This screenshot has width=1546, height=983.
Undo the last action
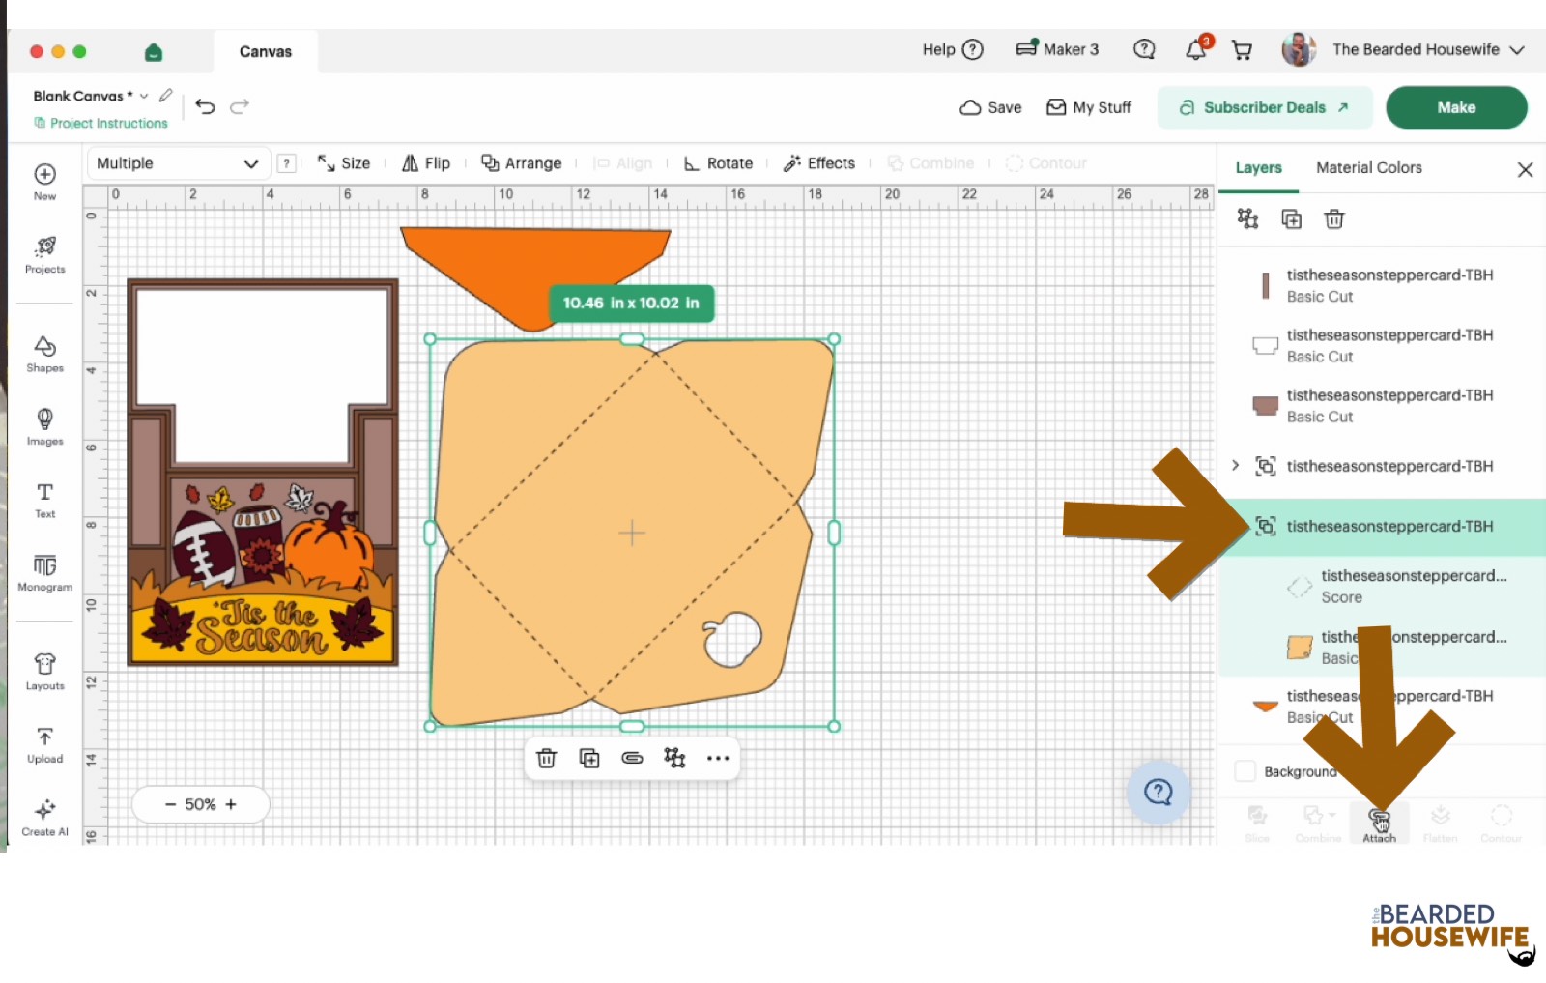[x=205, y=106]
